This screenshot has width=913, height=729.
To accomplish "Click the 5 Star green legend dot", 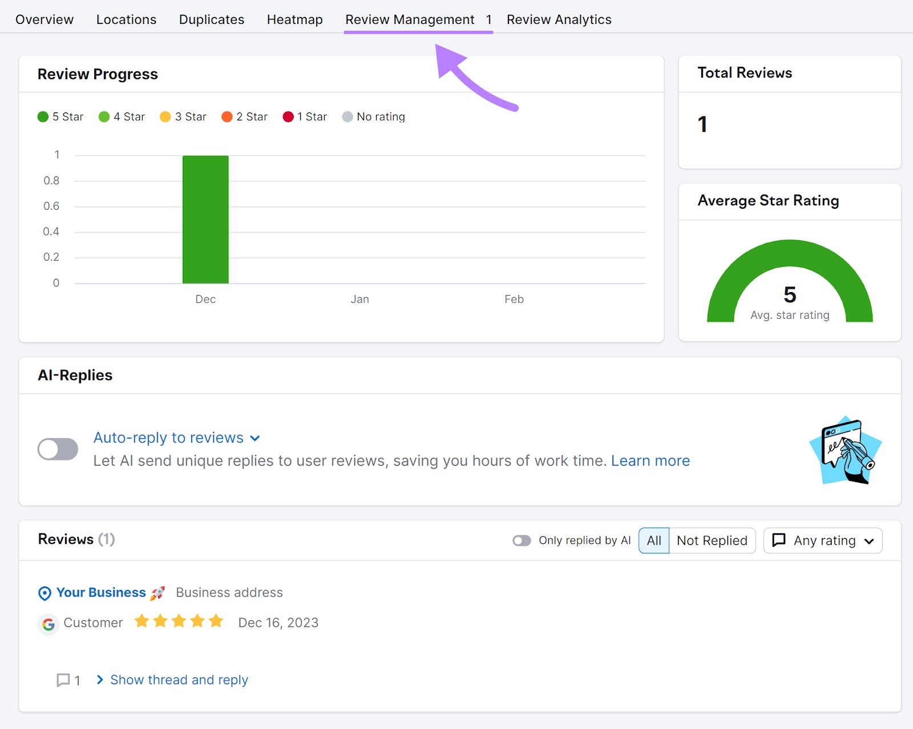I will coord(43,116).
